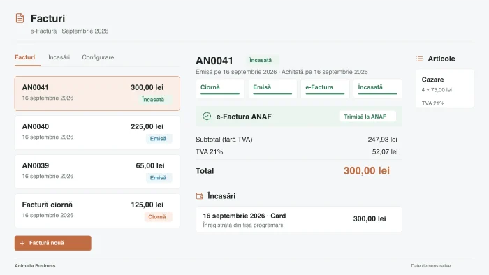Click the 16 septembrie 2026 · Card payment row
Image resolution: width=489 pixels, height=275 pixels.
click(x=299, y=219)
